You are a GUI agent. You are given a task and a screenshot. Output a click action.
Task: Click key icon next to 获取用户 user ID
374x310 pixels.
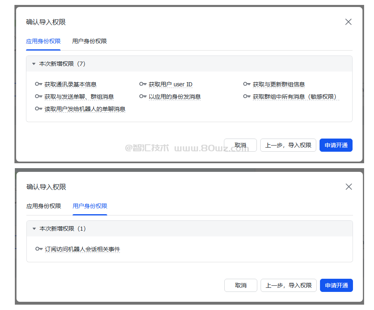point(143,84)
